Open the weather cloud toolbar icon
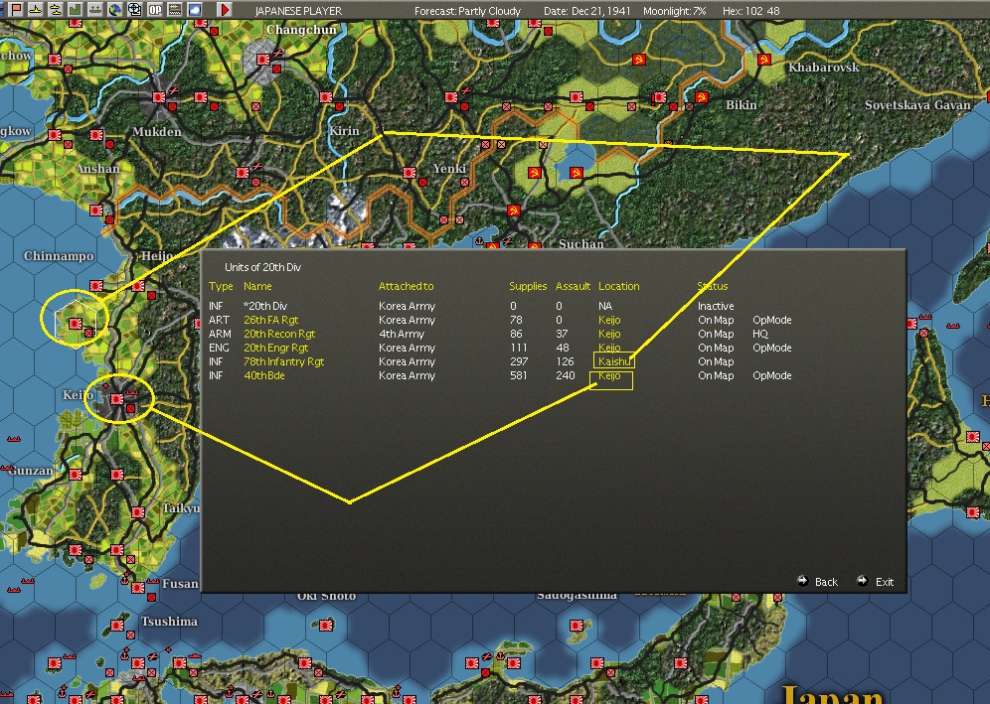The image size is (990, 704). point(195,10)
